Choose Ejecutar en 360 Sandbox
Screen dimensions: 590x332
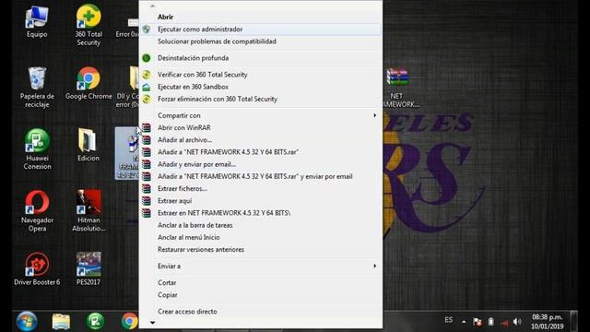click(x=261, y=87)
